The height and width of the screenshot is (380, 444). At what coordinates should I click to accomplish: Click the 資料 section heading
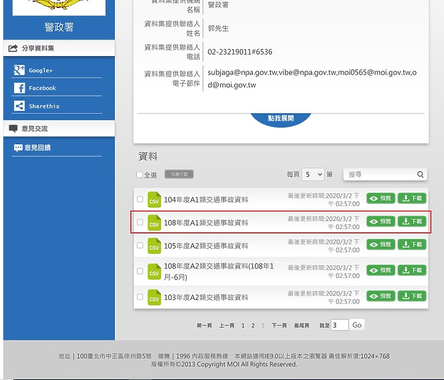148,156
